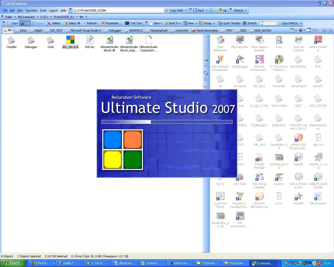Expand the Pulpit breadcrumb dropdown

15,17
